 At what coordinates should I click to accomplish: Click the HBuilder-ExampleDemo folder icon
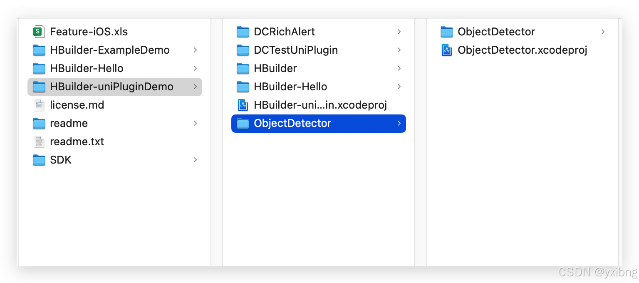tap(39, 50)
